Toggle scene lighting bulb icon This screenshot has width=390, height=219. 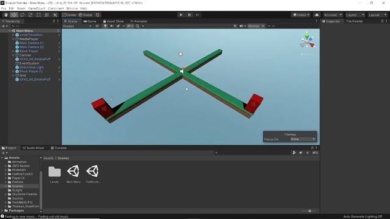click(105, 26)
